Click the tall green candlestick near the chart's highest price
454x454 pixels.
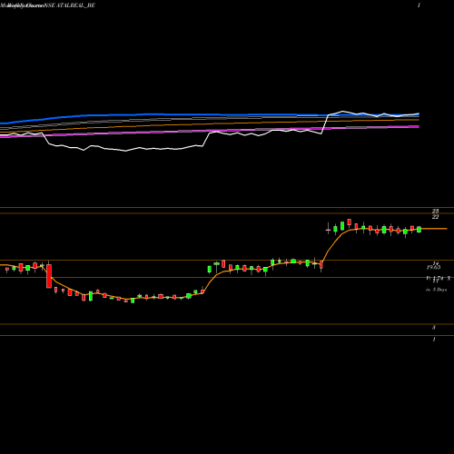coord(342,226)
